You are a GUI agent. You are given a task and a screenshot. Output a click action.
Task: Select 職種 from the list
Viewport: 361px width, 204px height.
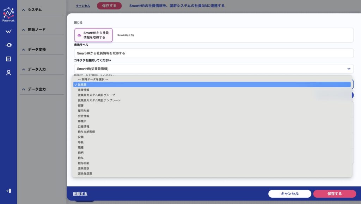click(212, 147)
